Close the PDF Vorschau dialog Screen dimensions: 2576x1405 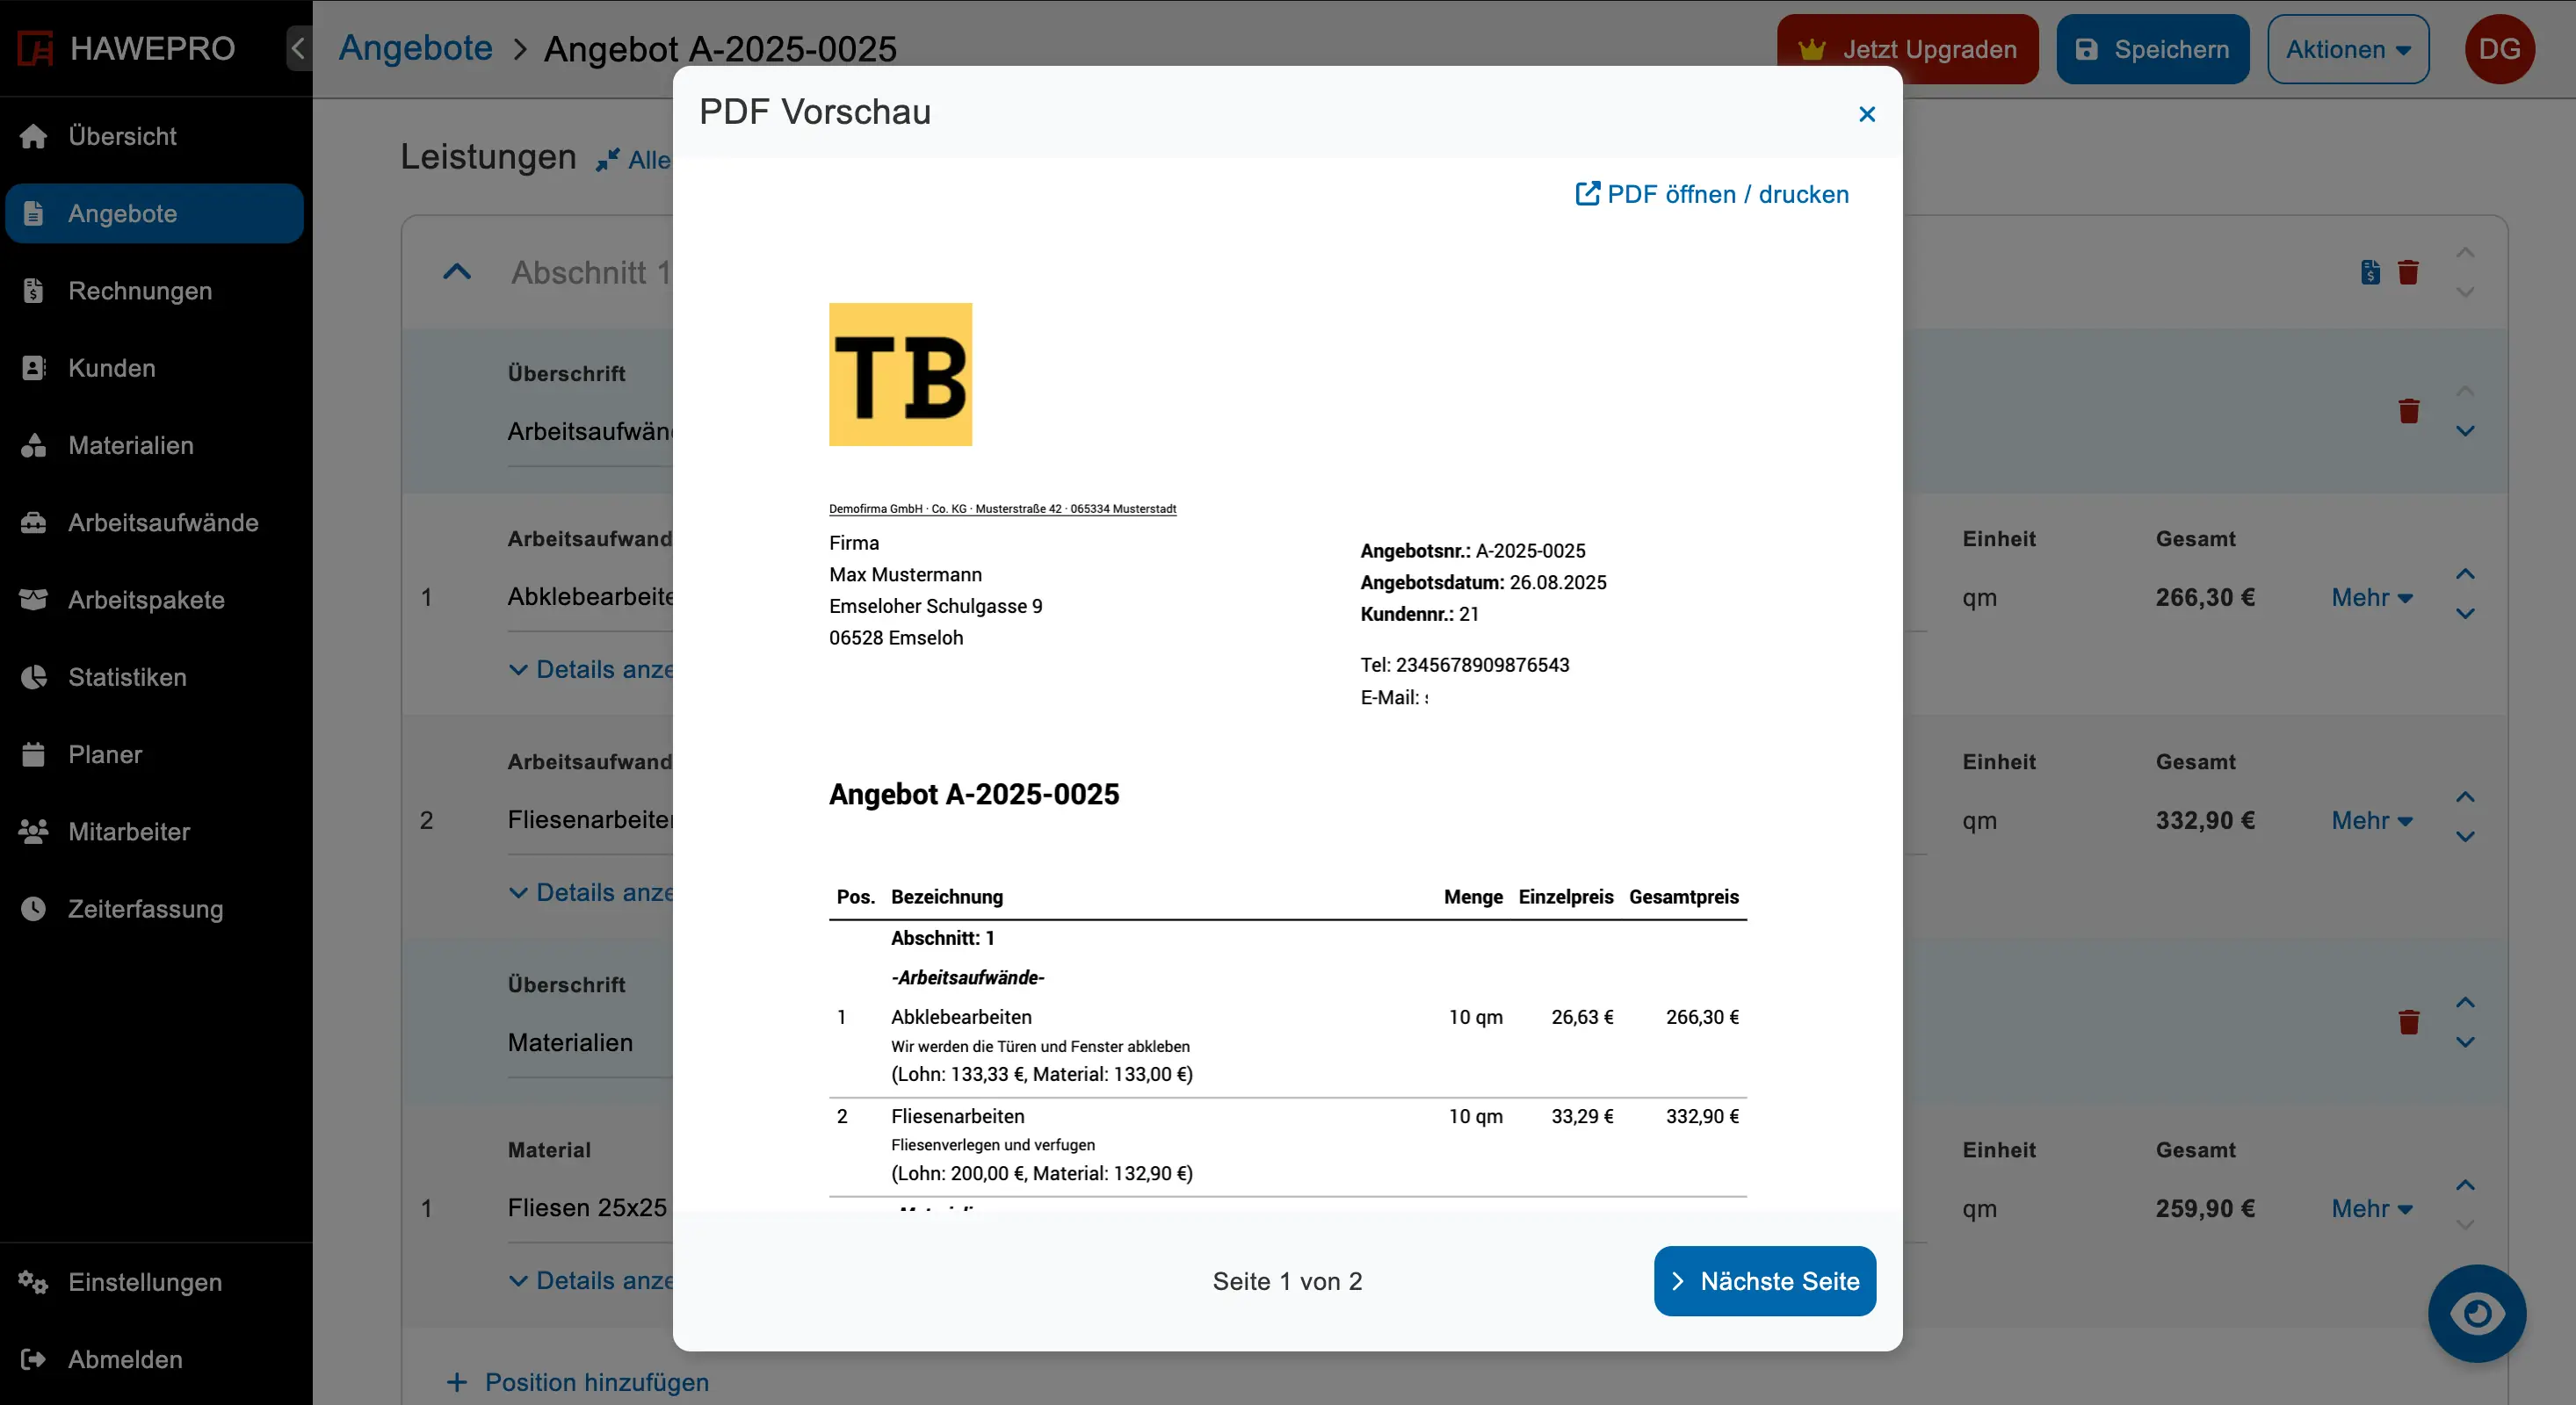1866,114
